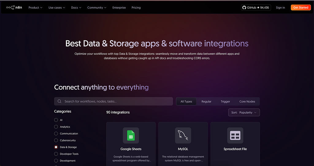314x166 pixels.
Task: Select the Data & Storage radio button
Action: [x=56, y=147]
